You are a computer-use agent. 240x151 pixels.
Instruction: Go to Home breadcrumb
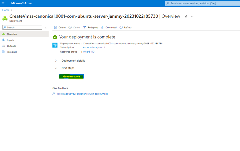coord(6,10)
